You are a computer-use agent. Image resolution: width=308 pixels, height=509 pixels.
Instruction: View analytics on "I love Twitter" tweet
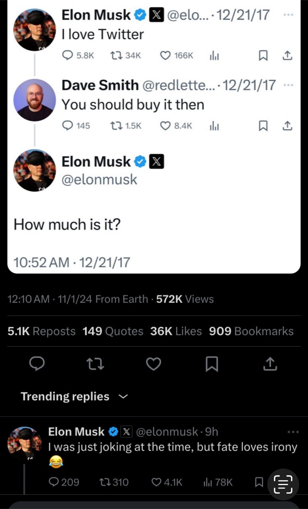214,56
